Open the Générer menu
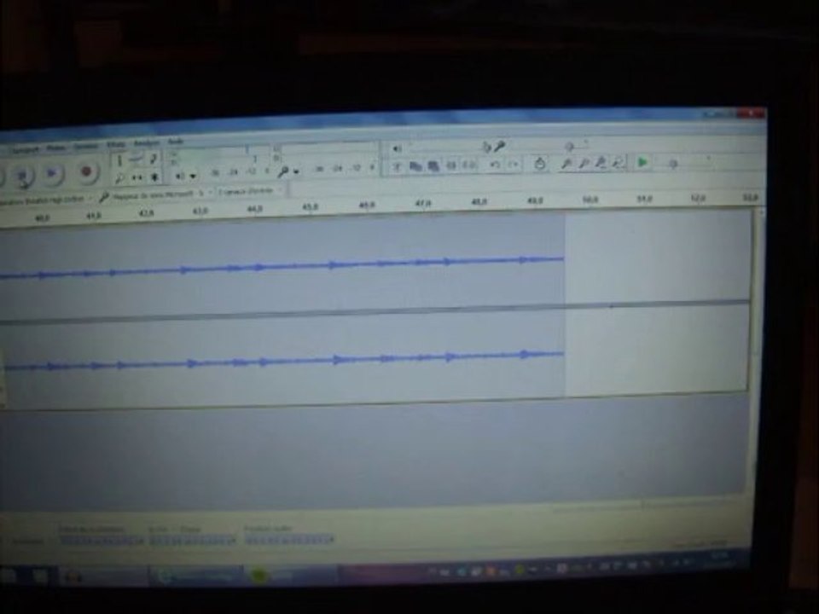The width and height of the screenshot is (819, 614). (86, 147)
